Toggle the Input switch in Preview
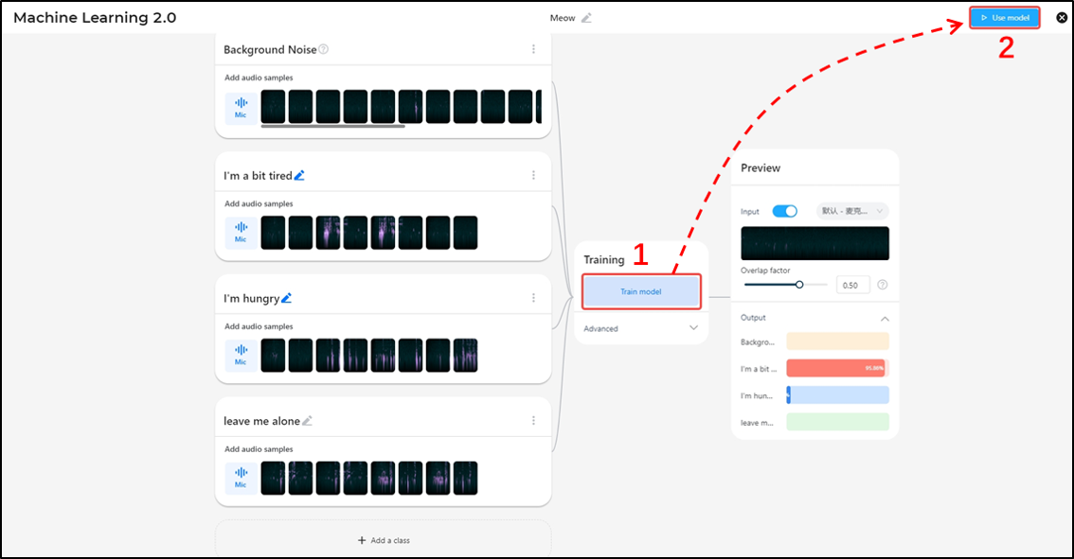This screenshot has height=559, width=1074. tap(785, 211)
